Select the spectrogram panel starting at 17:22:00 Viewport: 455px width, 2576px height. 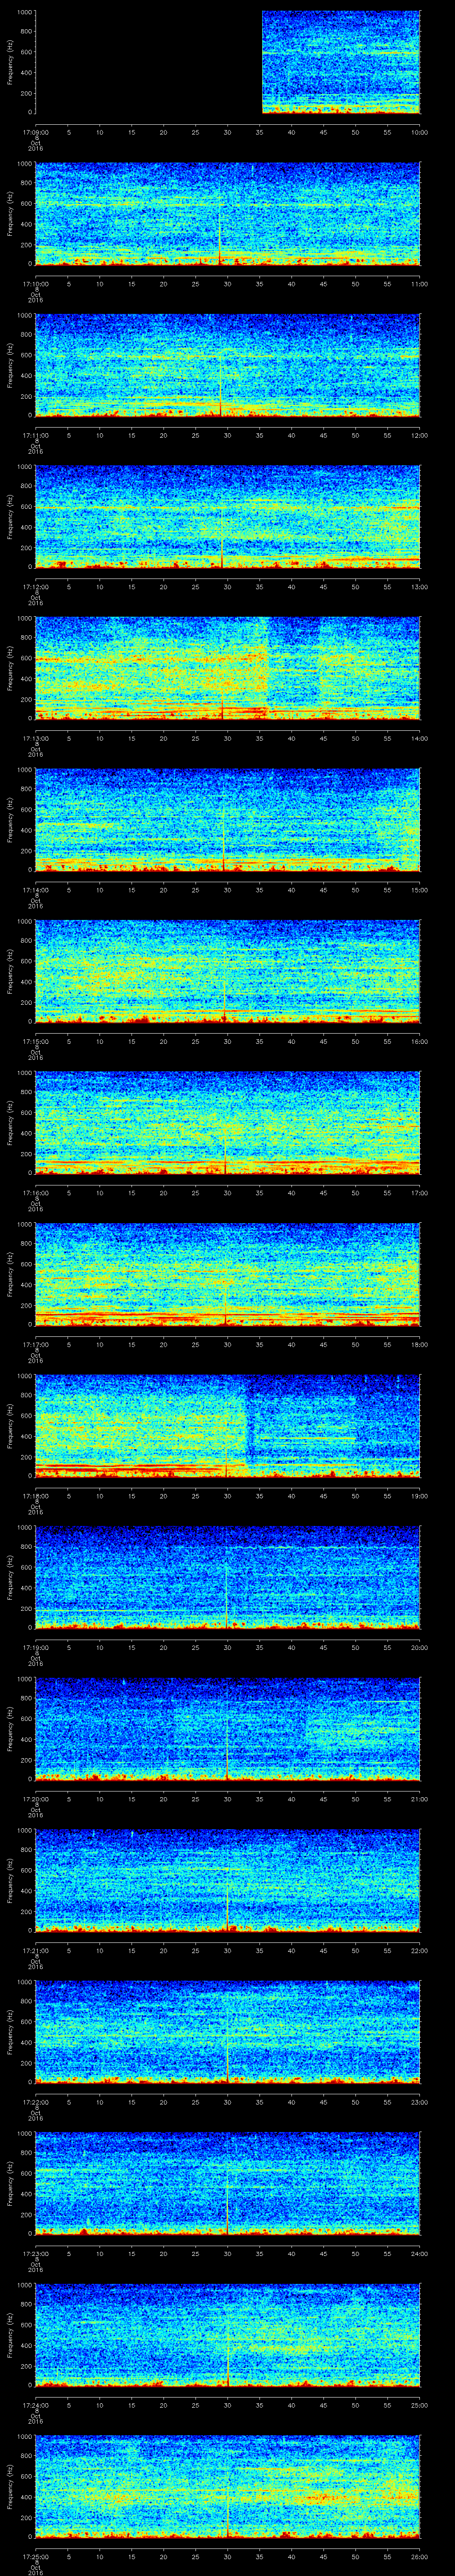tap(228, 2032)
